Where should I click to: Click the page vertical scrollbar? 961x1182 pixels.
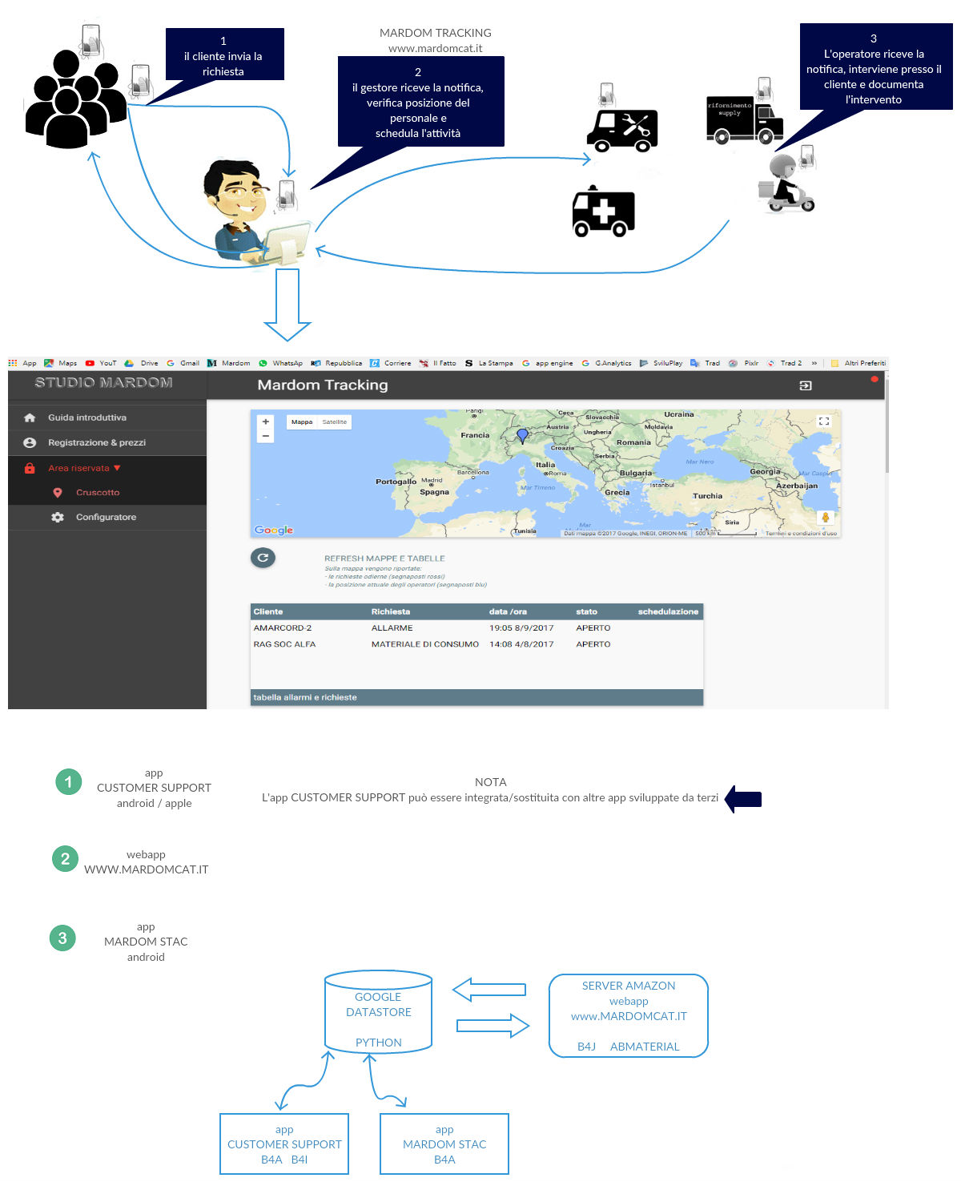(x=887, y=425)
